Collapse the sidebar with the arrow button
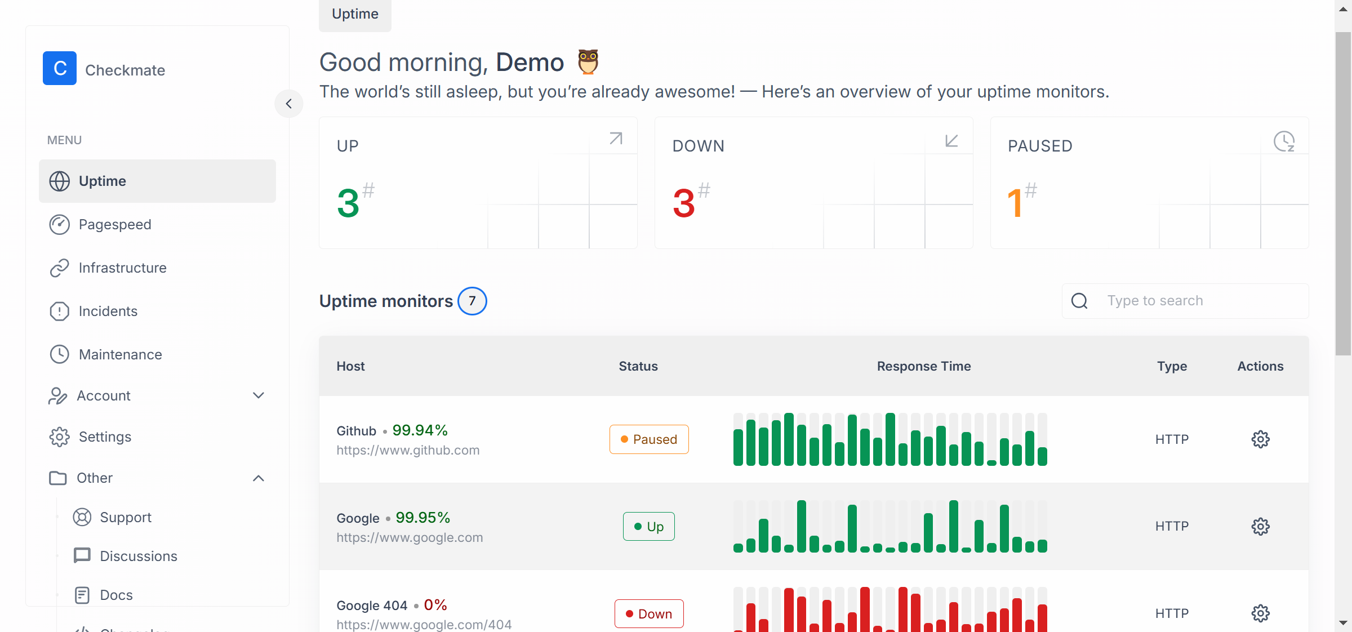This screenshot has height=632, width=1352. [x=289, y=104]
